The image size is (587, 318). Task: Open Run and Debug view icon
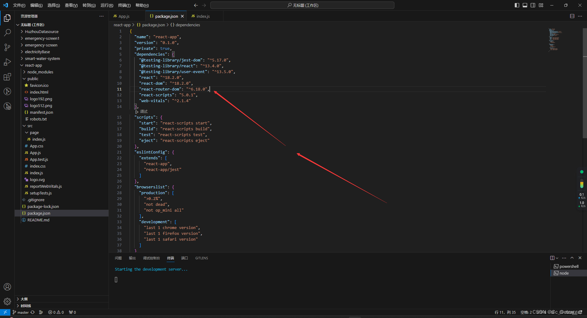pyautogui.click(x=7, y=62)
